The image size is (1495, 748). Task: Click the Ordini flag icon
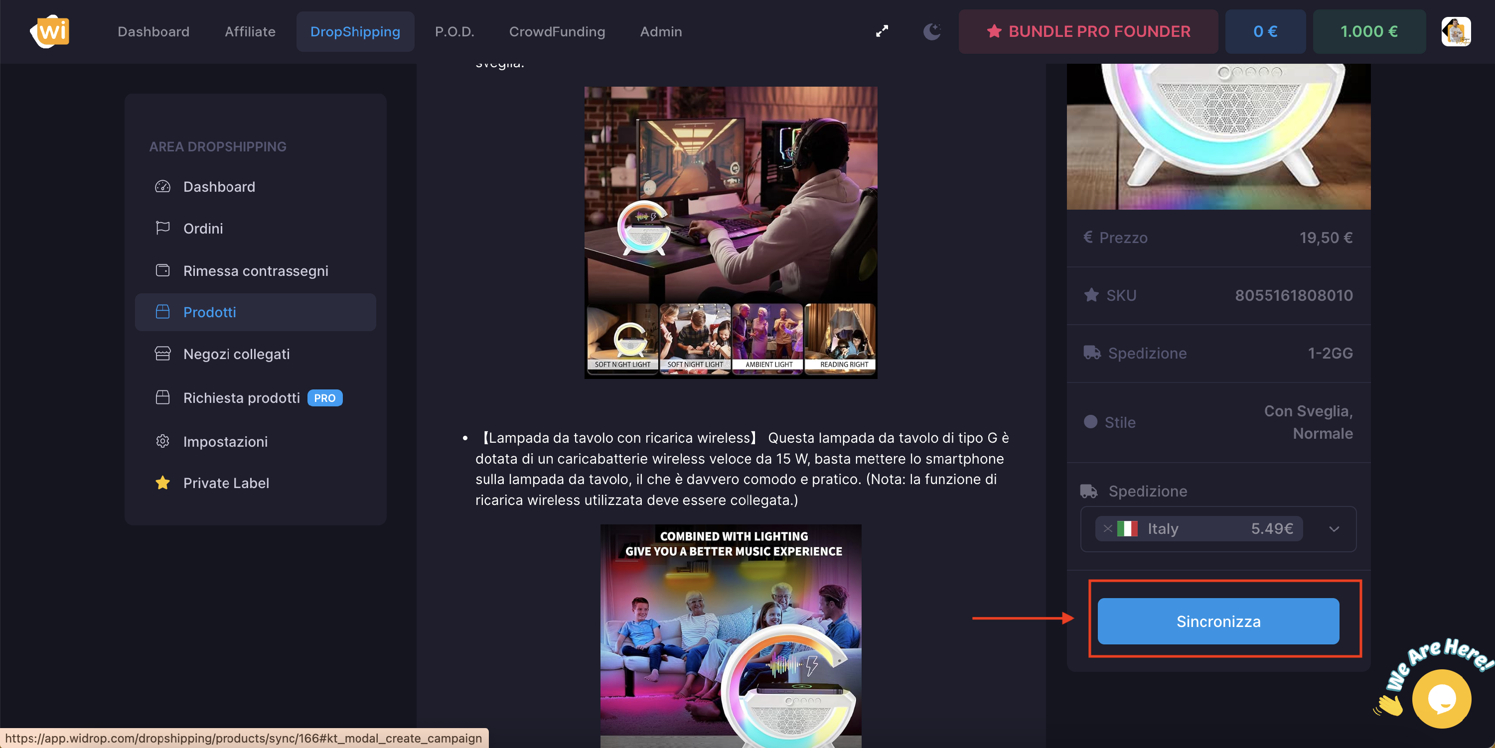(162, 228)
